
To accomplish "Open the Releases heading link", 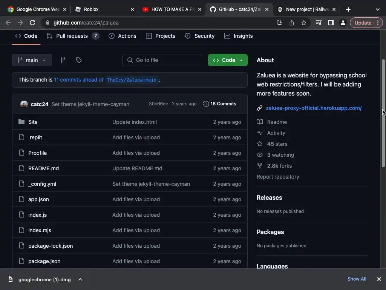I will pos(269,198).
